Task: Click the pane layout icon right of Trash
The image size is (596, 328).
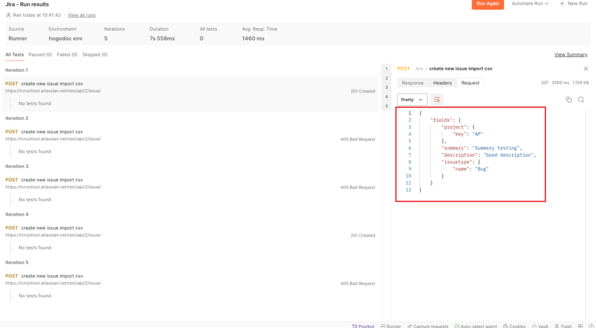Action: pyautogui.click(x=580, y=326)
